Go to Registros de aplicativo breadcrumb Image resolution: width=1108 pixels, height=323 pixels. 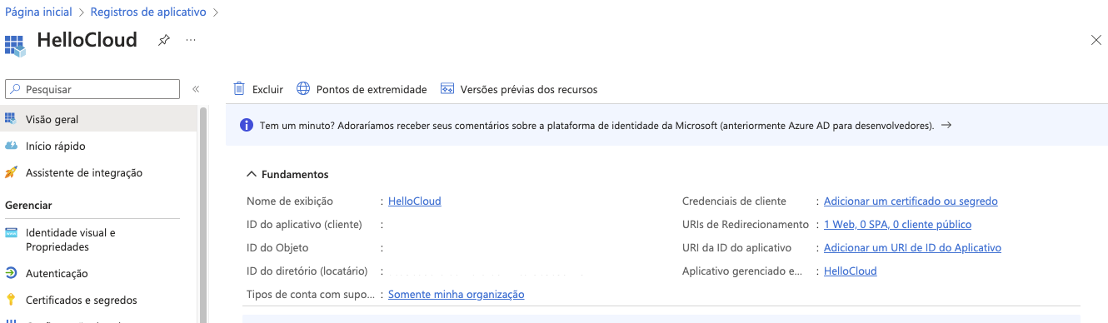(148, 12)
